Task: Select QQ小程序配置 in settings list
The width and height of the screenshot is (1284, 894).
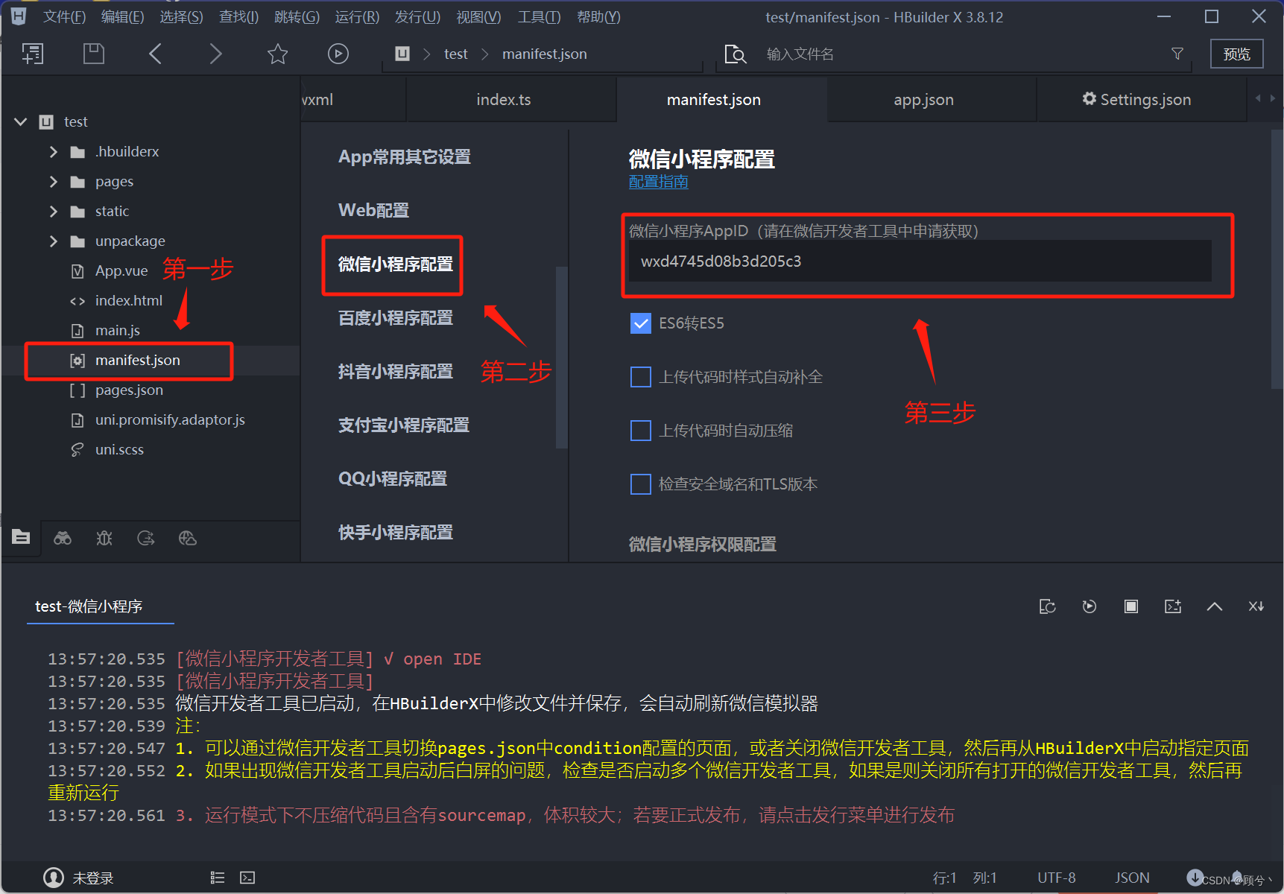Action: [393, 479]
